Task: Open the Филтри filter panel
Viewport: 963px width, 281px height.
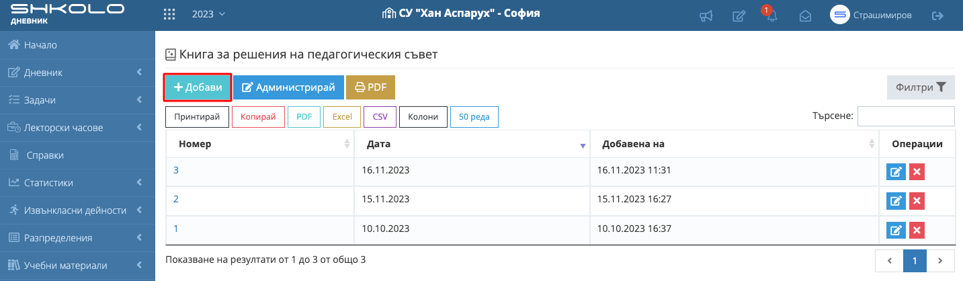Action: click(x=921, y=87)
